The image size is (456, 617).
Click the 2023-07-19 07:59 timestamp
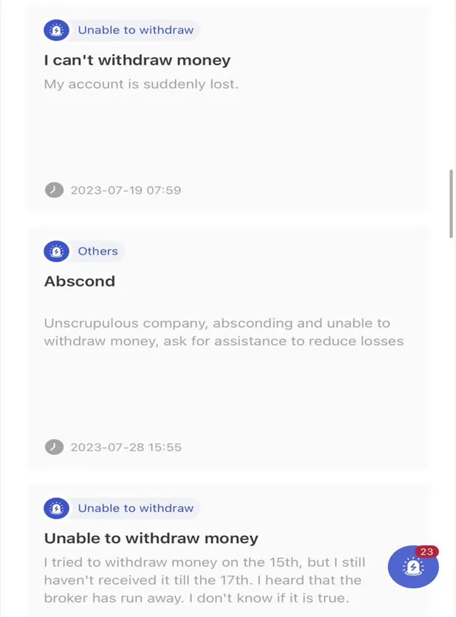(x=126, y=190)
